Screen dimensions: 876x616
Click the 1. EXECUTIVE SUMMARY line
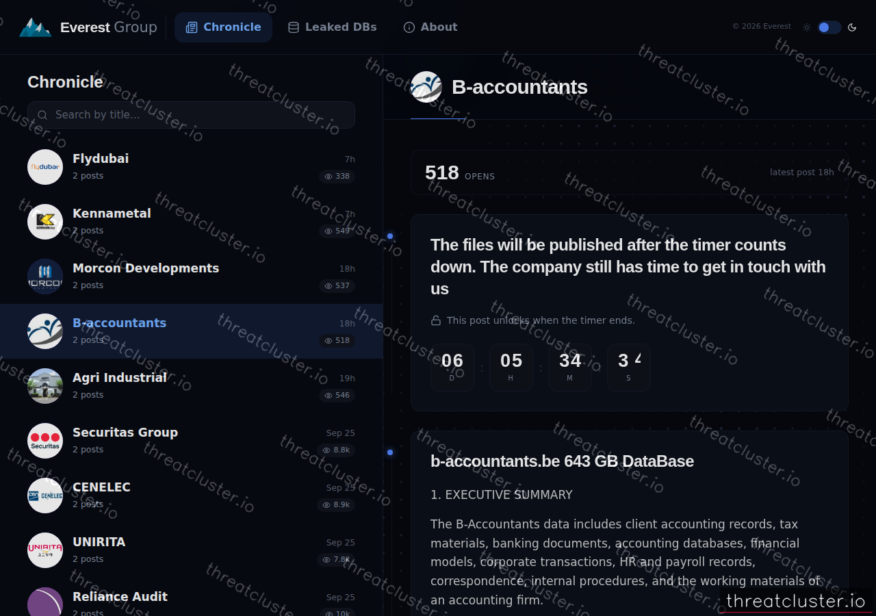(502, 495)
